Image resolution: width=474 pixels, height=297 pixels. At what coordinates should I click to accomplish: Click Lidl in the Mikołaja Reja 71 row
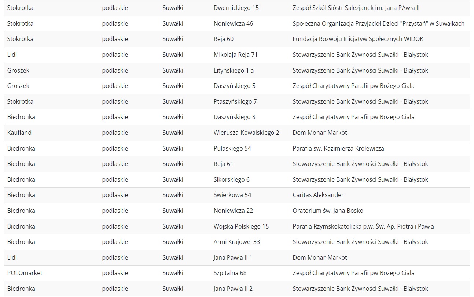click(x=12, y=55)
